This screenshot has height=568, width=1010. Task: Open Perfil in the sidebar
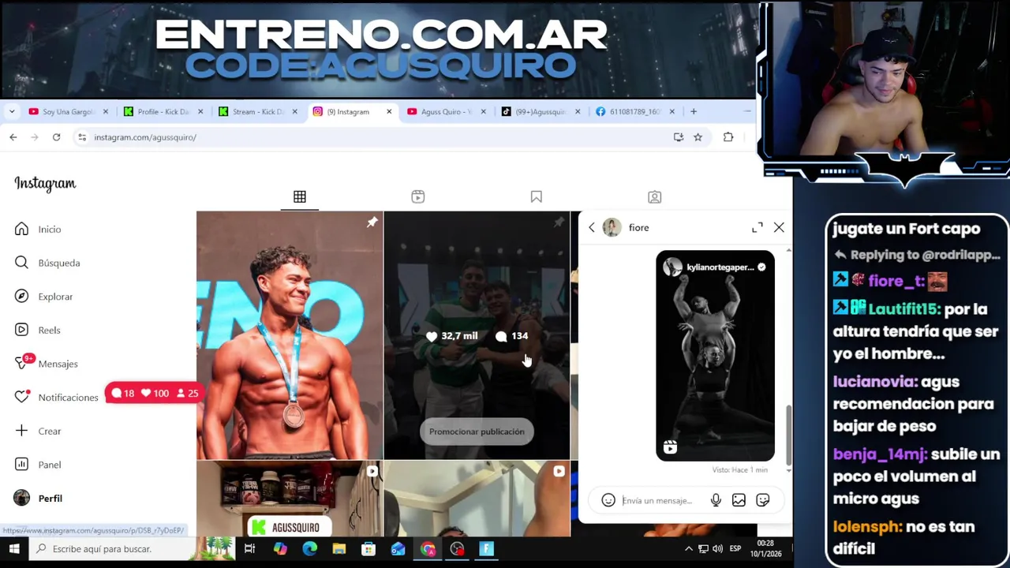pyautogui.click(x=39, y=499)
